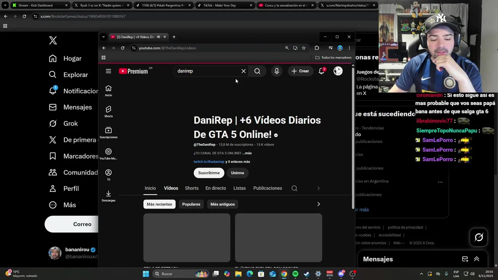498x280 pixels.
Task: Mute the DaniRep tab audio icon
Action: tap(158, 37)
